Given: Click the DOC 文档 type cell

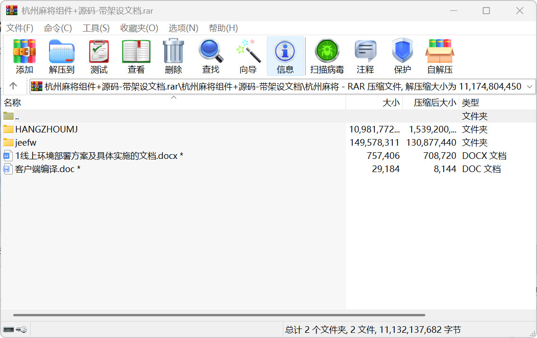Looking at the screenshot, I should pyautogui.click(x=481, y=169).
